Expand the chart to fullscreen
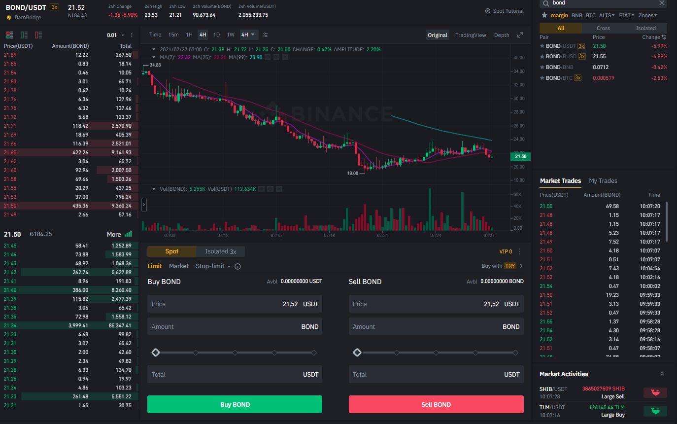 tap(520, 35)
